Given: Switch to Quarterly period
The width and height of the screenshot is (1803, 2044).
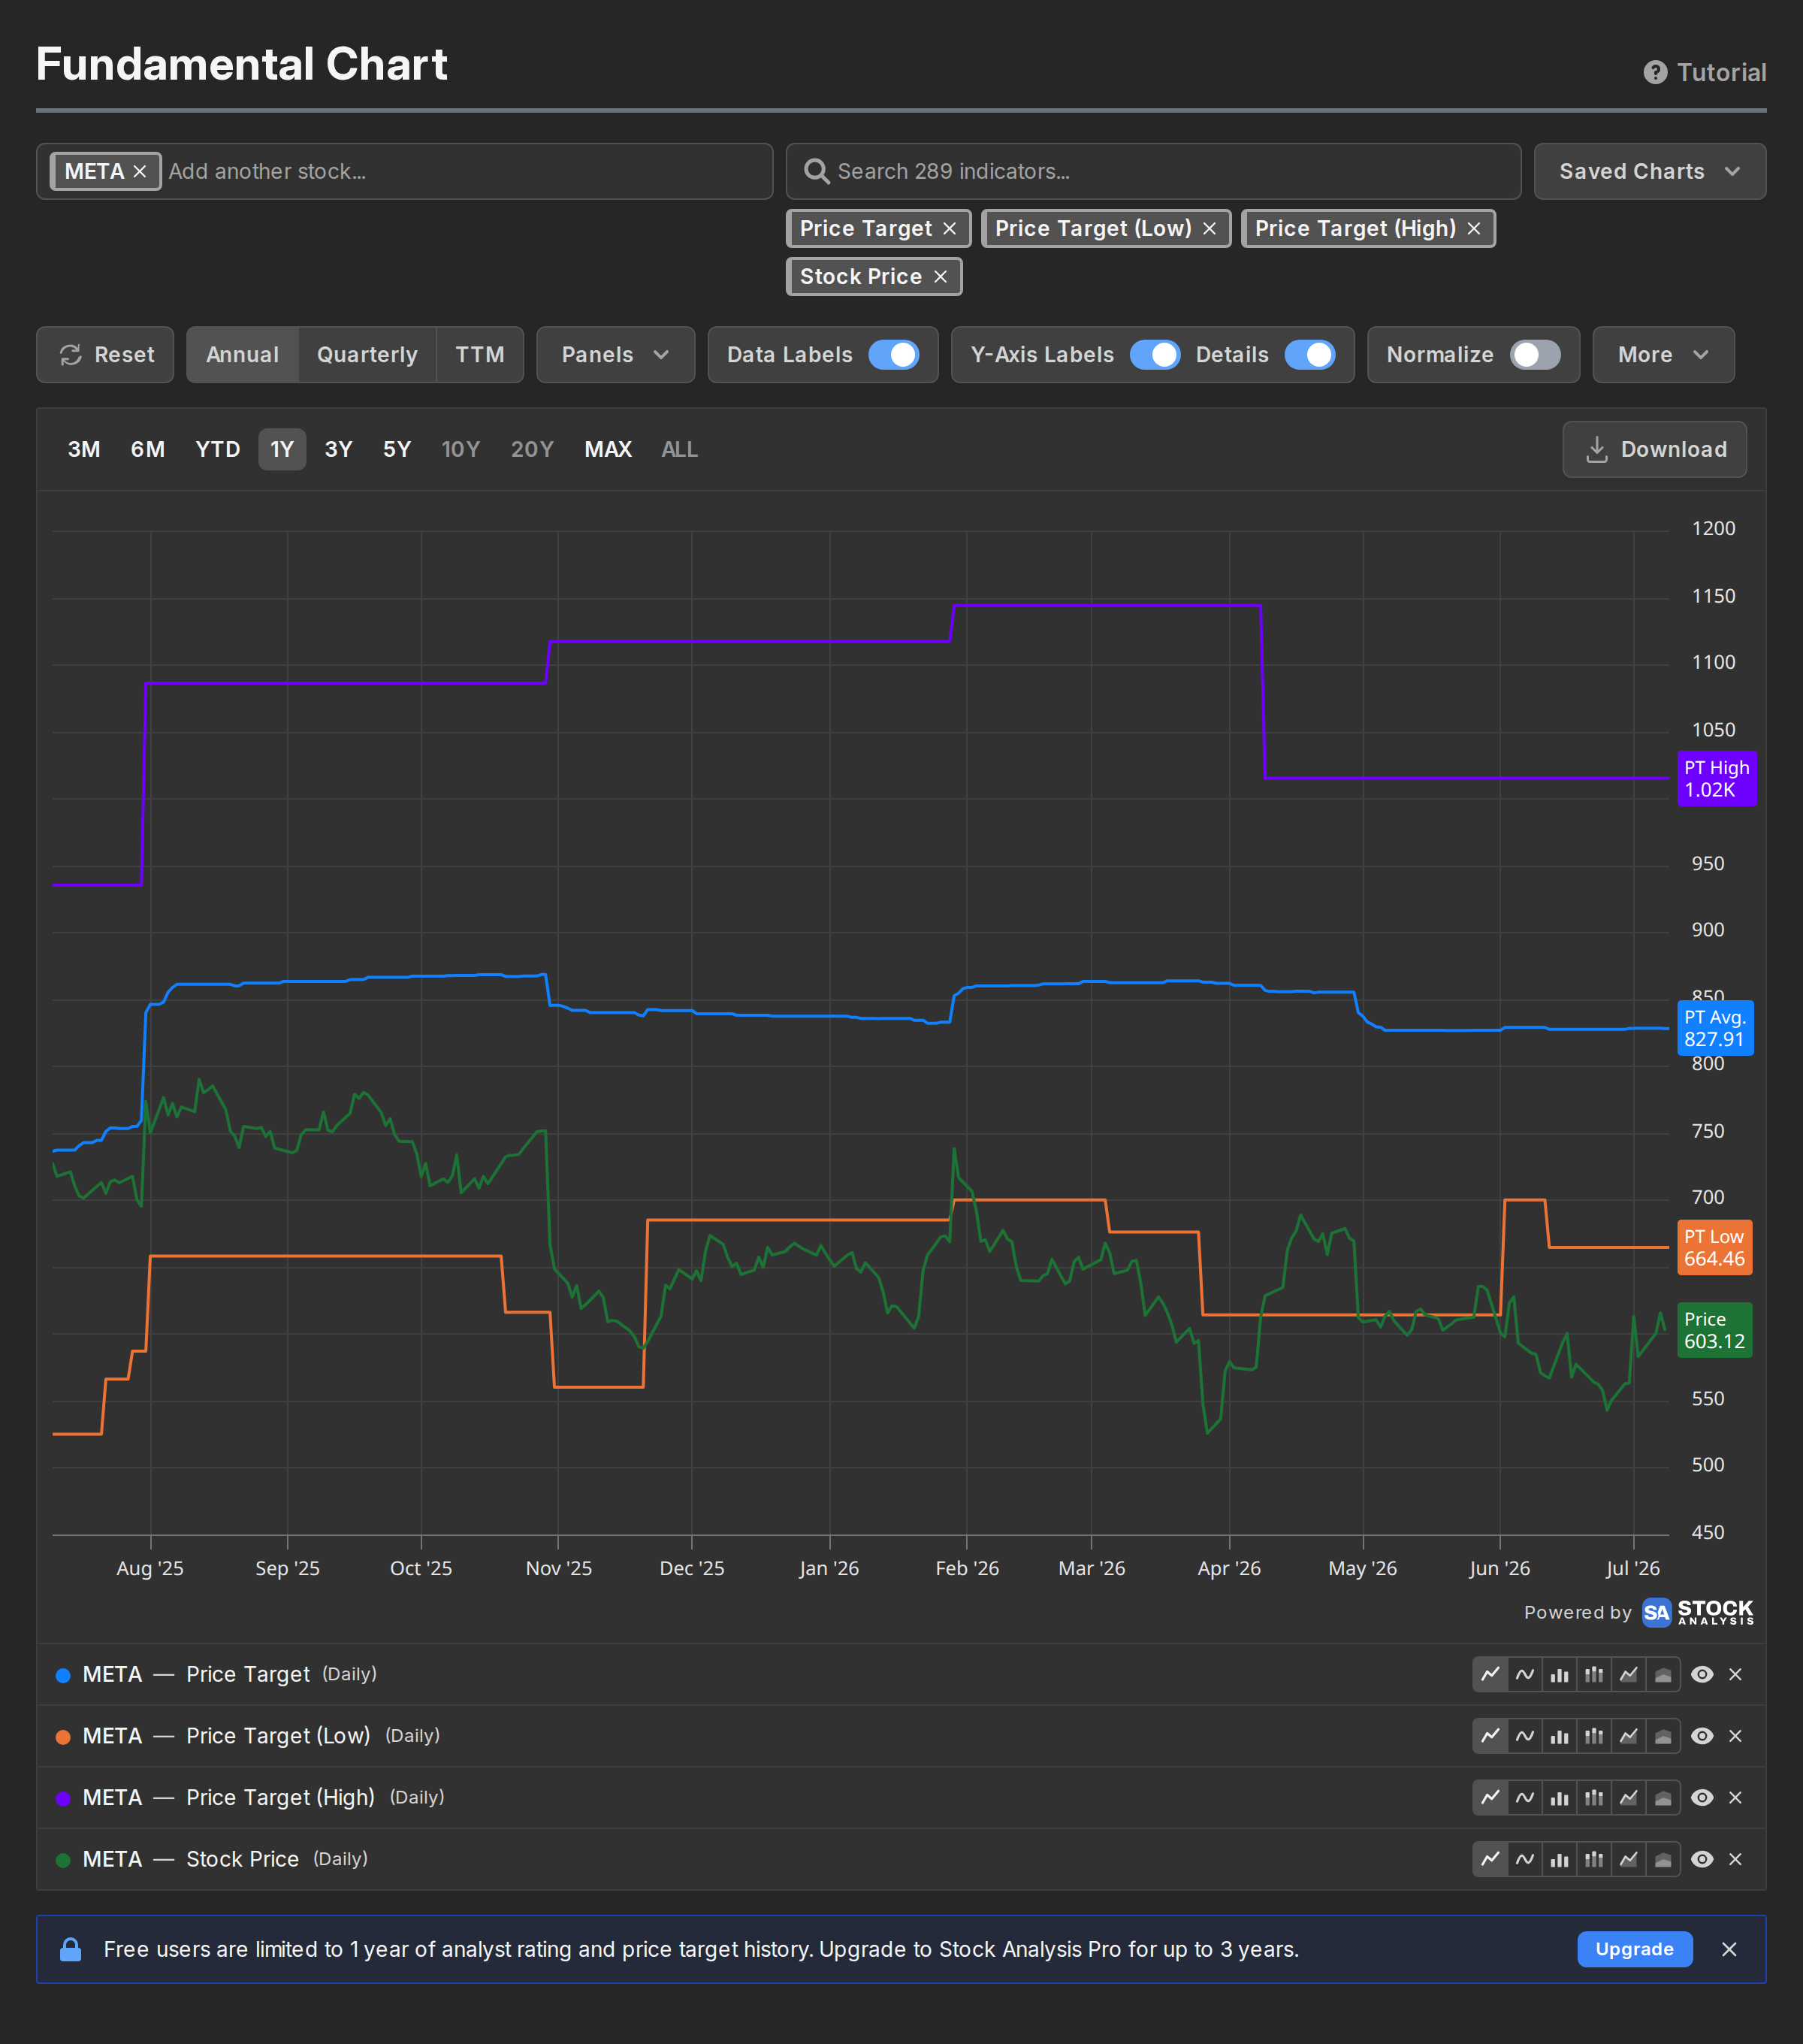Looking at the screenshot, I should coord(367,355).
